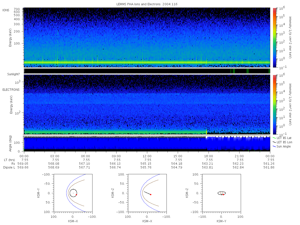This screenshot has height=225, width=300.
Task: Click red spacecraft marker in KSM-X/KSM-Y plot
Action: click(76, 194)
